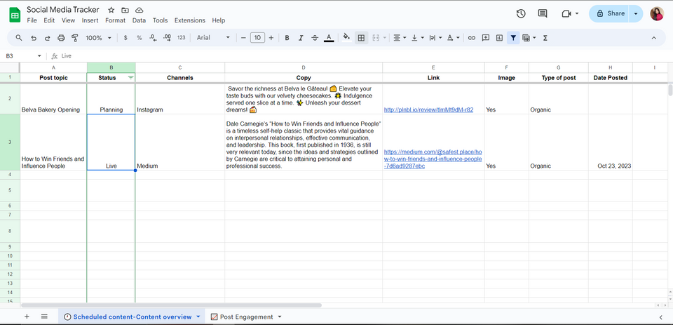This screenshot has width=673, height=325.
Task: Format as currency with dollar icon
Action: [125, 38]
